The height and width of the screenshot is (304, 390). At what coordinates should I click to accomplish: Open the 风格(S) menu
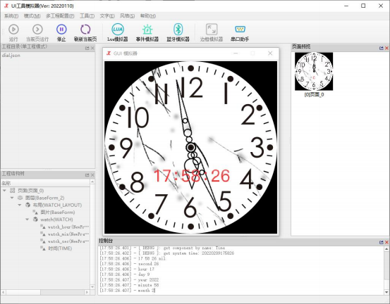point(127,16)
